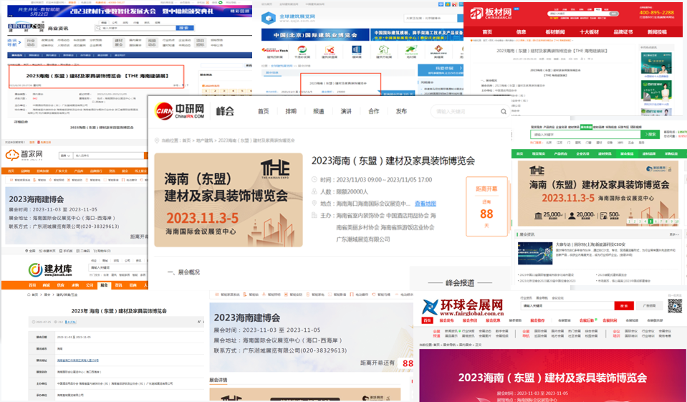The width and height of the screenshot is (687, 402).
Task: Click the red 2023海南 expo banner on 环球会展网
Action: coord(552,375)
